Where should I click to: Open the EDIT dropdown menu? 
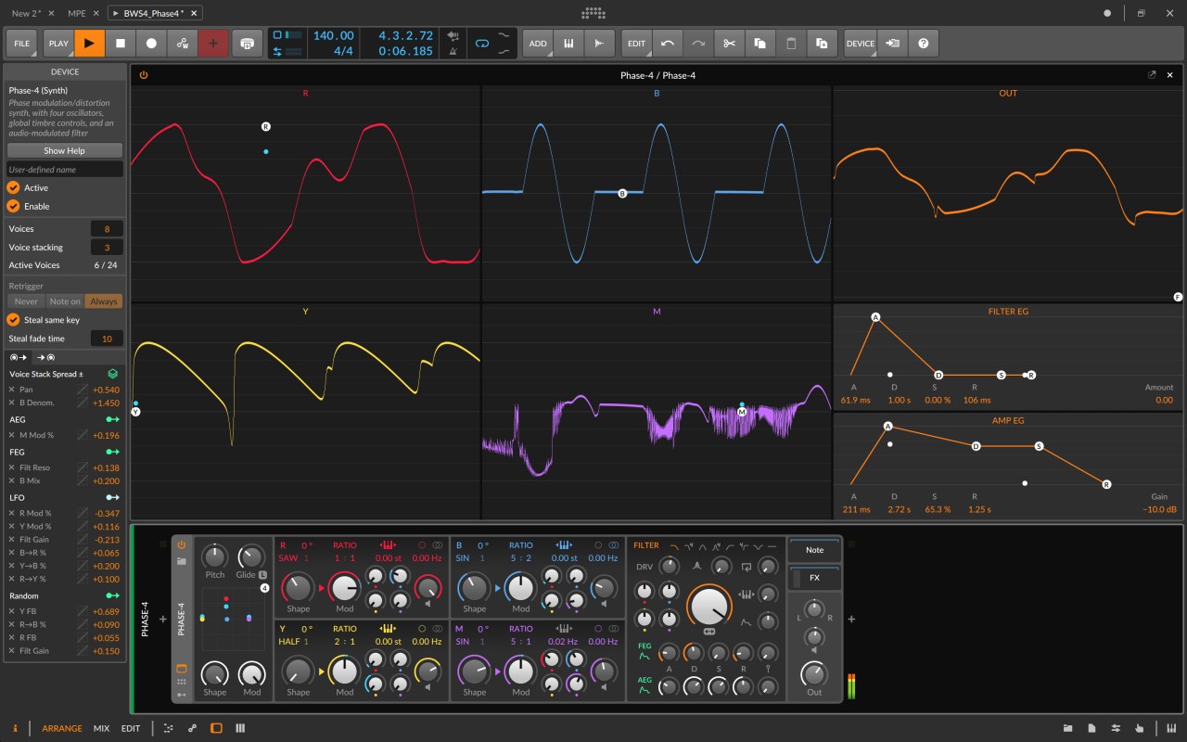[636, 43]
